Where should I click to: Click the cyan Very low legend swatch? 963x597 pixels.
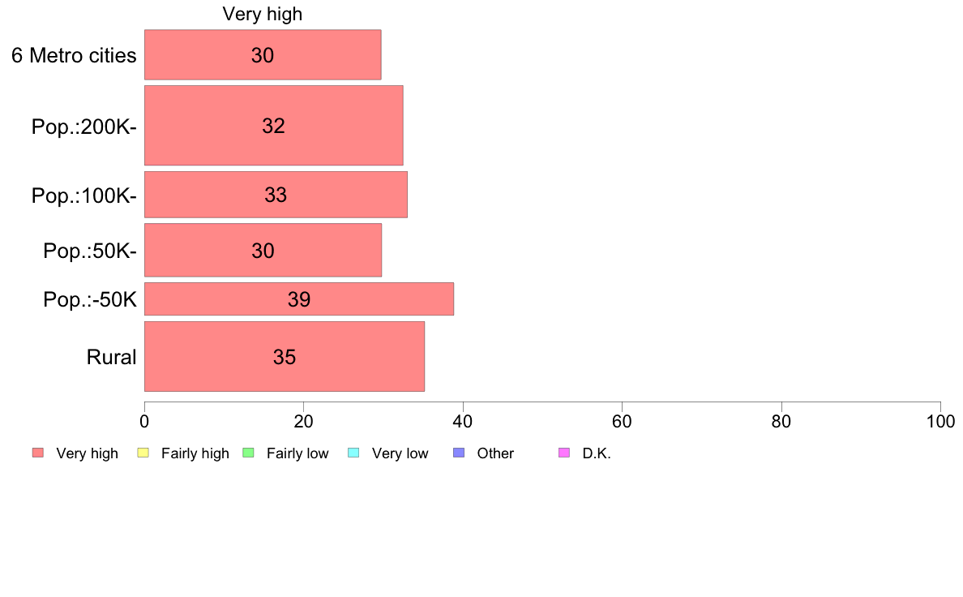[353, 453]
